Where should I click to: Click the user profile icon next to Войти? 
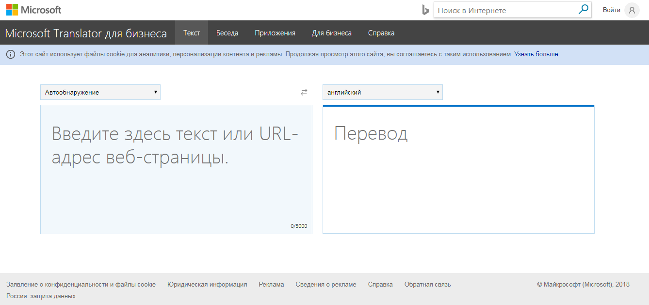(x=632, y=10)
